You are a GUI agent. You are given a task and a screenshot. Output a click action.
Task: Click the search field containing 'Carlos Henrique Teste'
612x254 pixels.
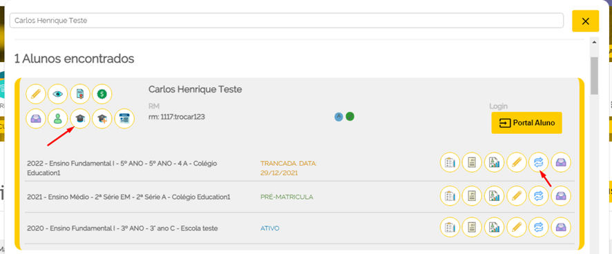click(287, 21)
